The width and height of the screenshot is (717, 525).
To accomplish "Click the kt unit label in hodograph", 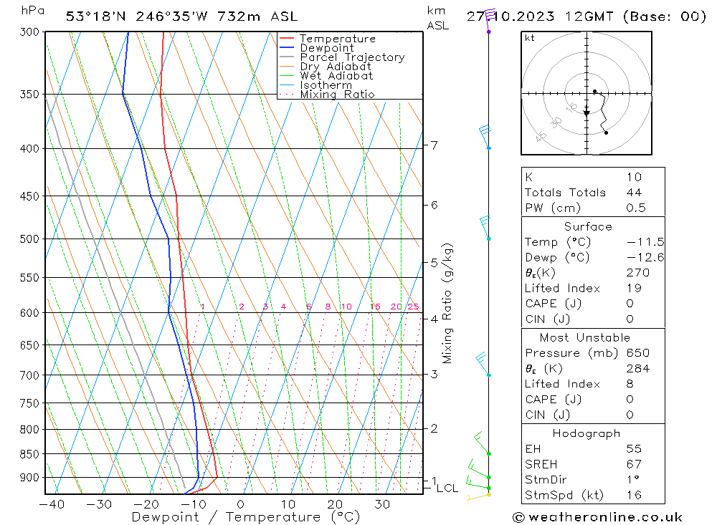I will pos(530,39).
